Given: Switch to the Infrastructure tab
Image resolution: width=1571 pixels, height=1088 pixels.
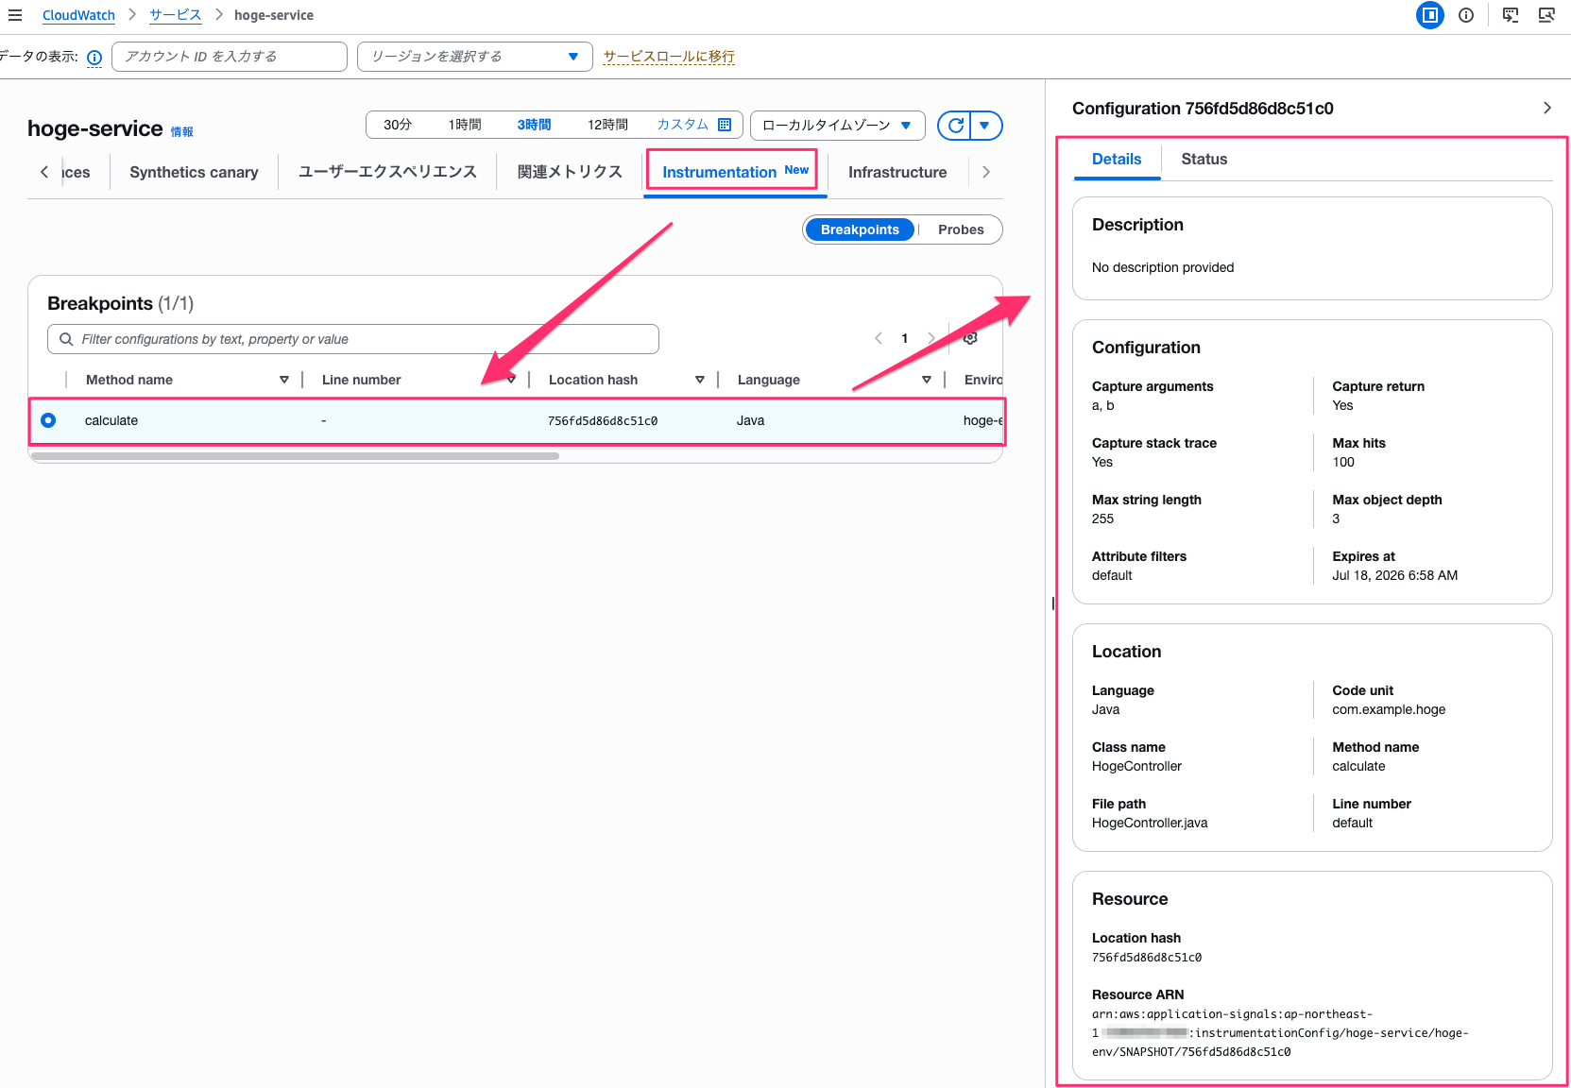Looking at the screenshot, I should point(897,172).
